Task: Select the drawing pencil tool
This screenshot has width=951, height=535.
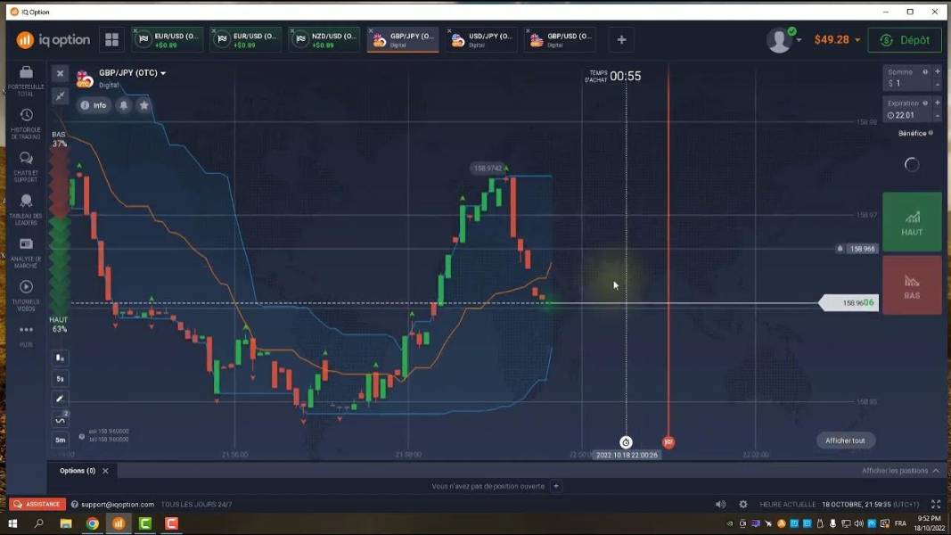Action: 60,399
